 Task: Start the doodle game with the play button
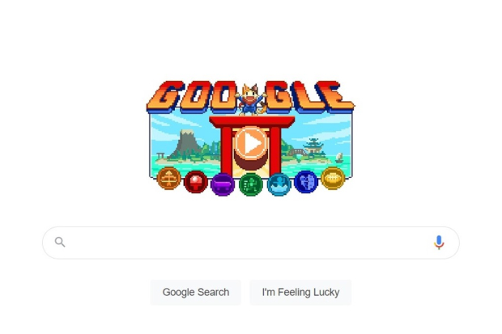tap(251, 143)
